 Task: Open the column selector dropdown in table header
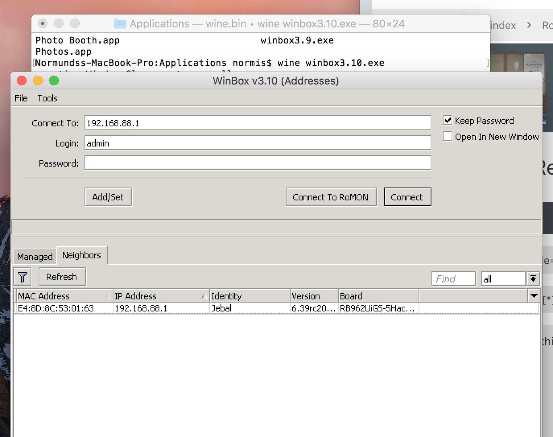[534, 296]
